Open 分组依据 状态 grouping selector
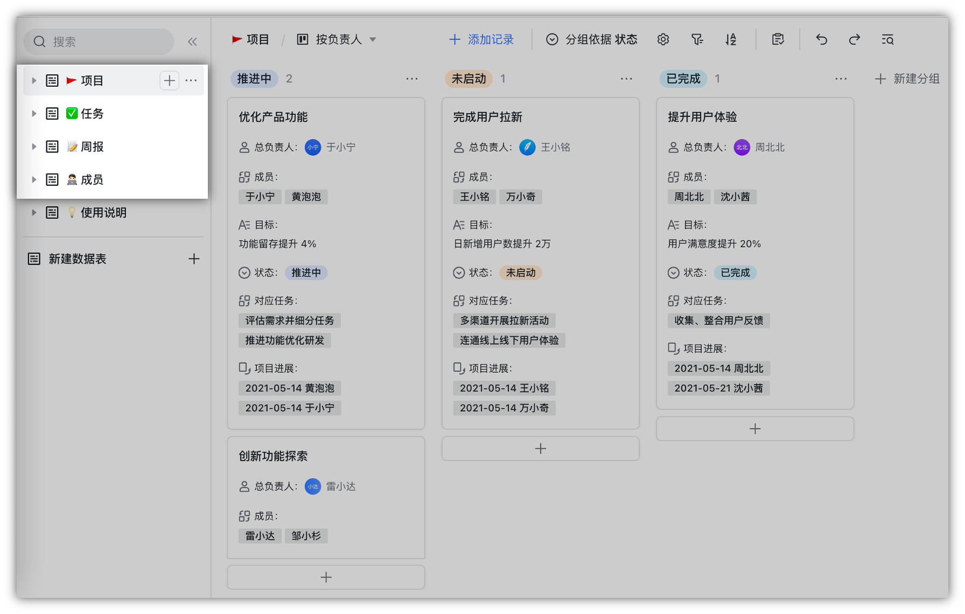Viewport: 965px width, 614px height. pos(592,39)
